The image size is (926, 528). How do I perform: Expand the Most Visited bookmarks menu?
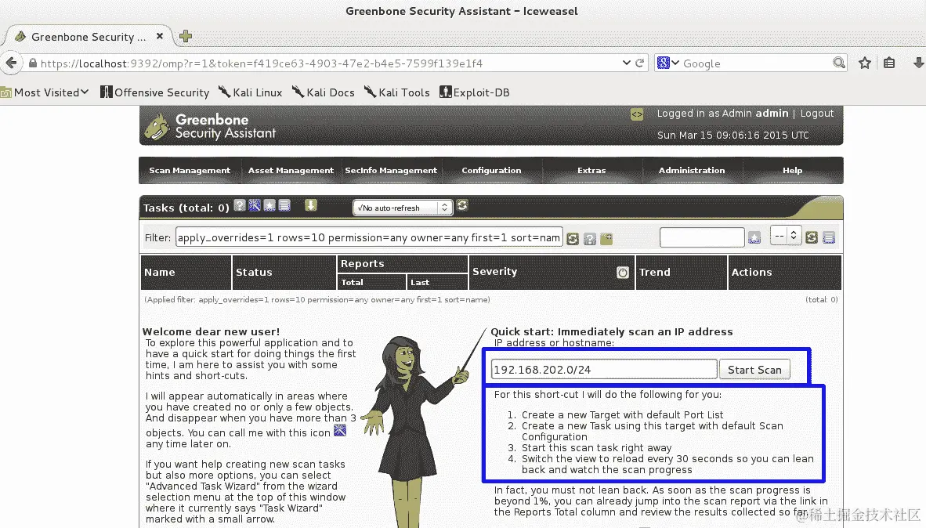pos(45,92)
